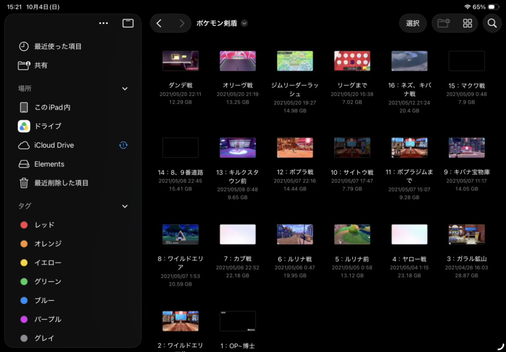Click the 3：ガラル鉱山 file name
Image resolution: width=506 pixels, height=352 pixels.
[467, 259]
